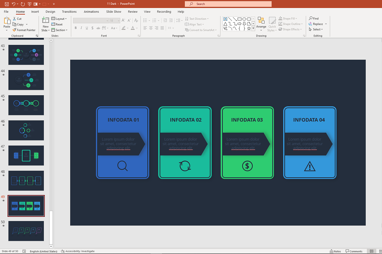Image resolution: width=382 pixels, height=254 pixels.
Task: Pick the Isosceles Triangle shape
Action: 225,24
